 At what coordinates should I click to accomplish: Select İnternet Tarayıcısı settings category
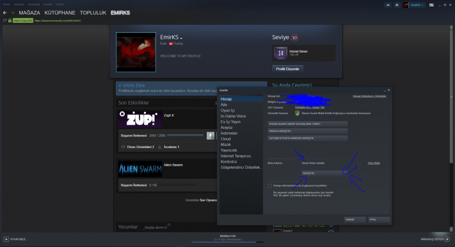(241, 156)
